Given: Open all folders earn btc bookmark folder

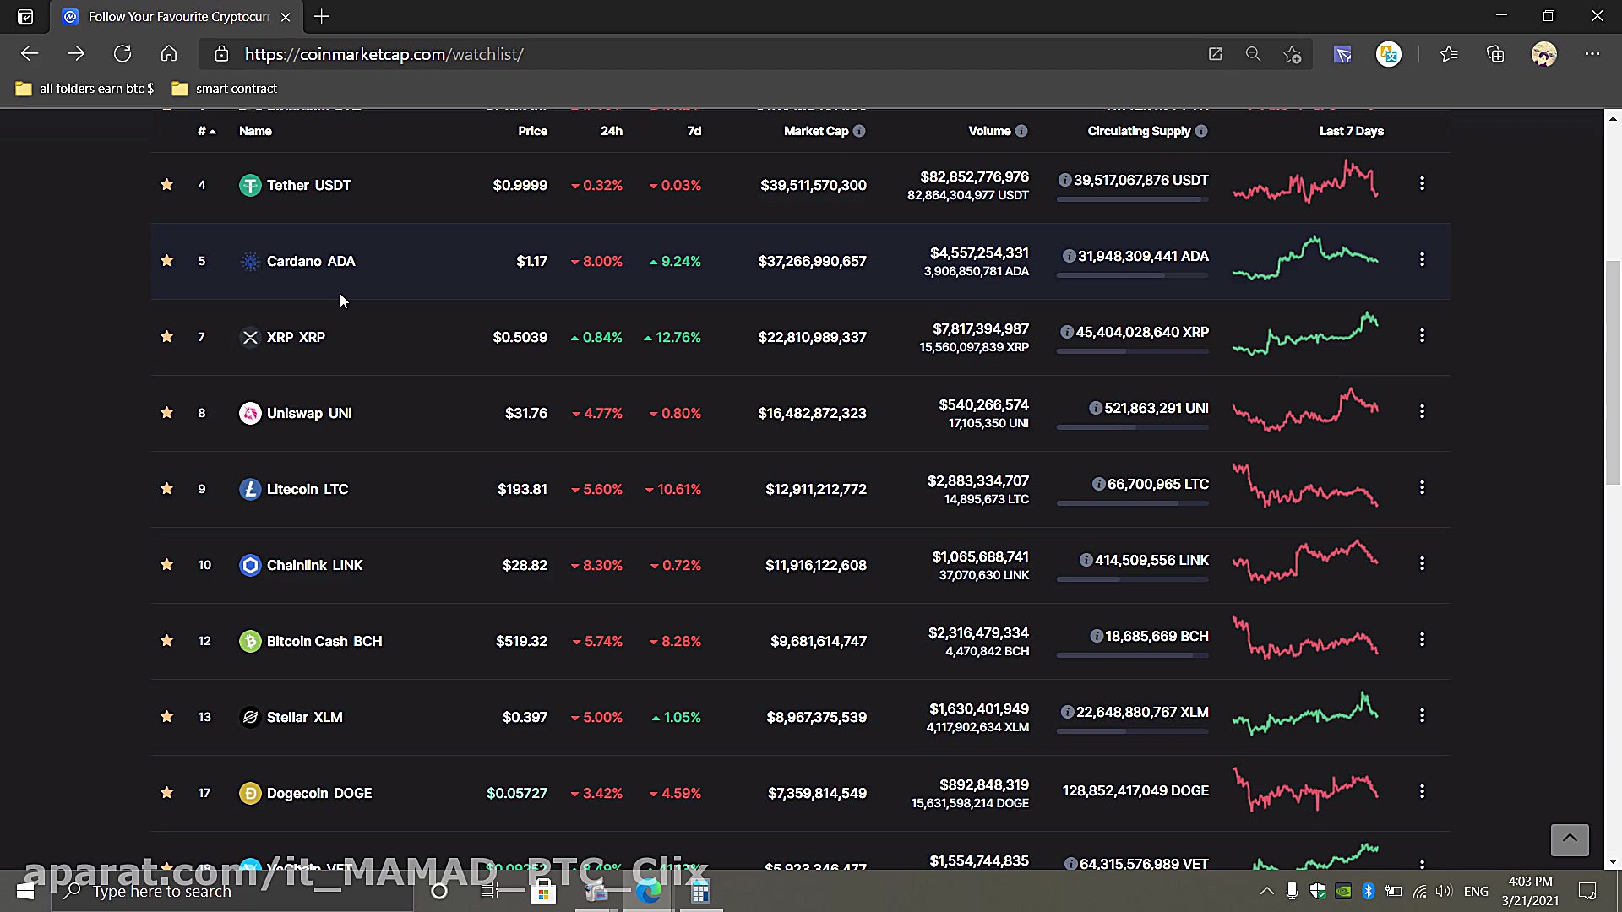Looking at the screenshot, I should point(84,88).
